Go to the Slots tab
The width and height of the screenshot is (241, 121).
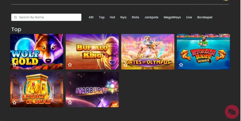pos(135,17)
